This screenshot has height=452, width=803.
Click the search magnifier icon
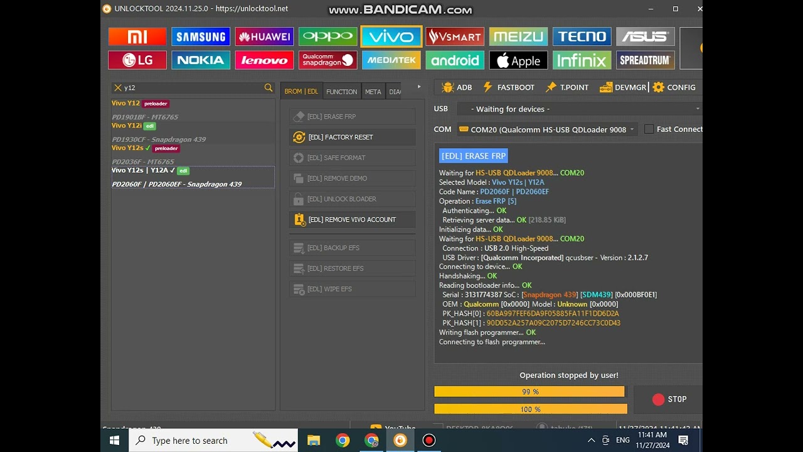pyautogui.click(x=269, y=88)
